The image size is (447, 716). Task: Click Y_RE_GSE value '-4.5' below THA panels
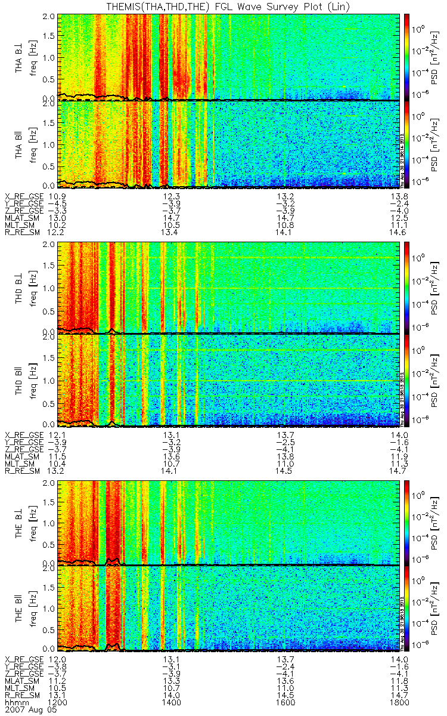click(x=58, y=203)
